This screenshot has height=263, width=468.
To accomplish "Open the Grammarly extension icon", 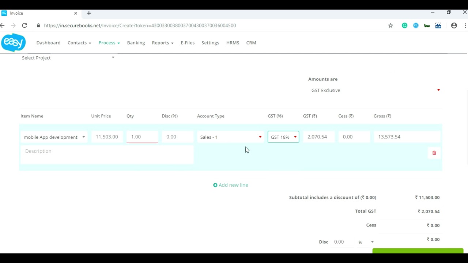I will (x=404, y=26).
